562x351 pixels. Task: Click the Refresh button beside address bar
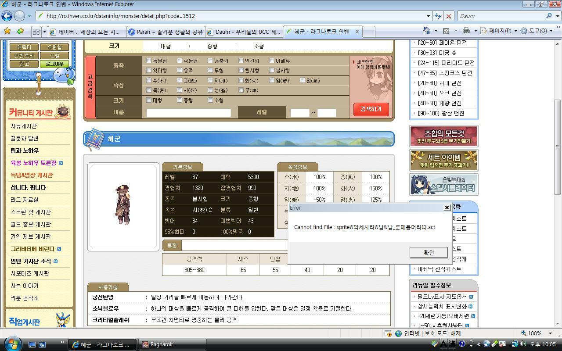tap(437, 16)
